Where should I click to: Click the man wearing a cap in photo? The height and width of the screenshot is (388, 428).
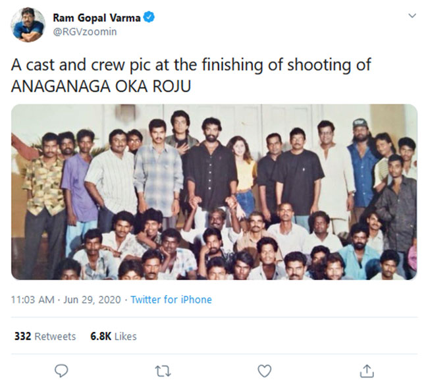coord(361,161)
